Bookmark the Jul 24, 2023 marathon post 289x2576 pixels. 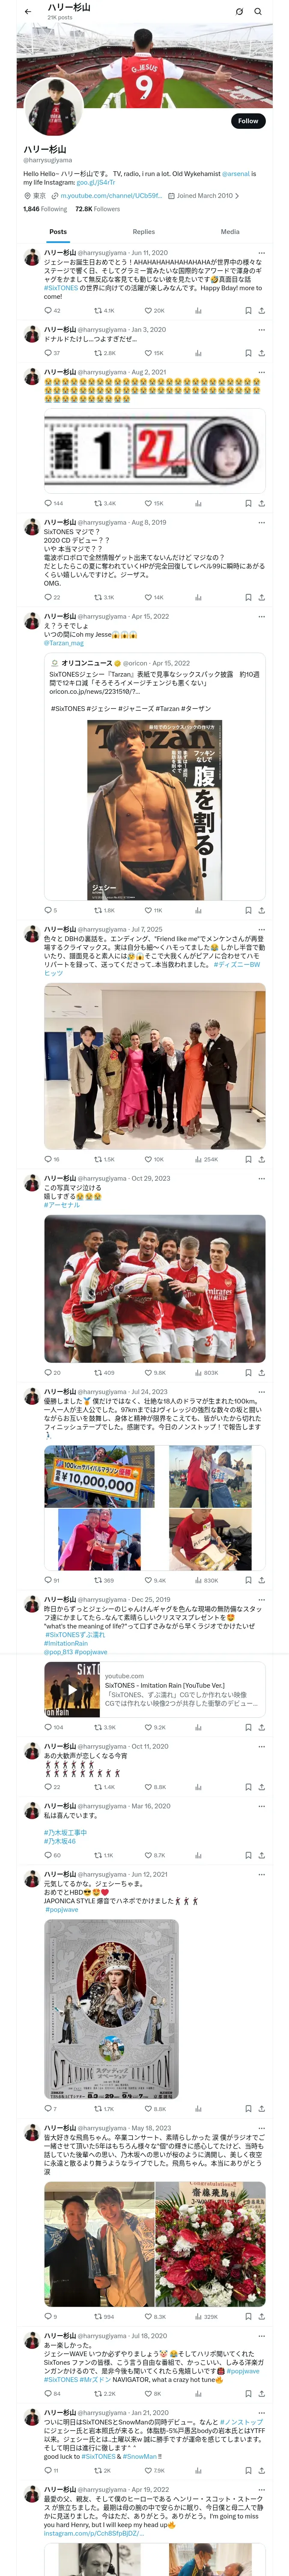247,1581
